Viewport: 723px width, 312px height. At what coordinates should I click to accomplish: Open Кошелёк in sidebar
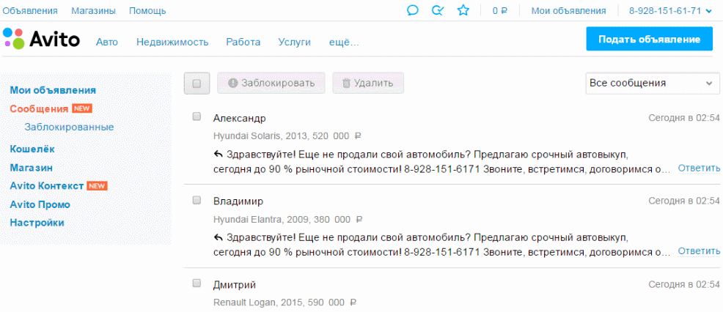pos(32,149)
